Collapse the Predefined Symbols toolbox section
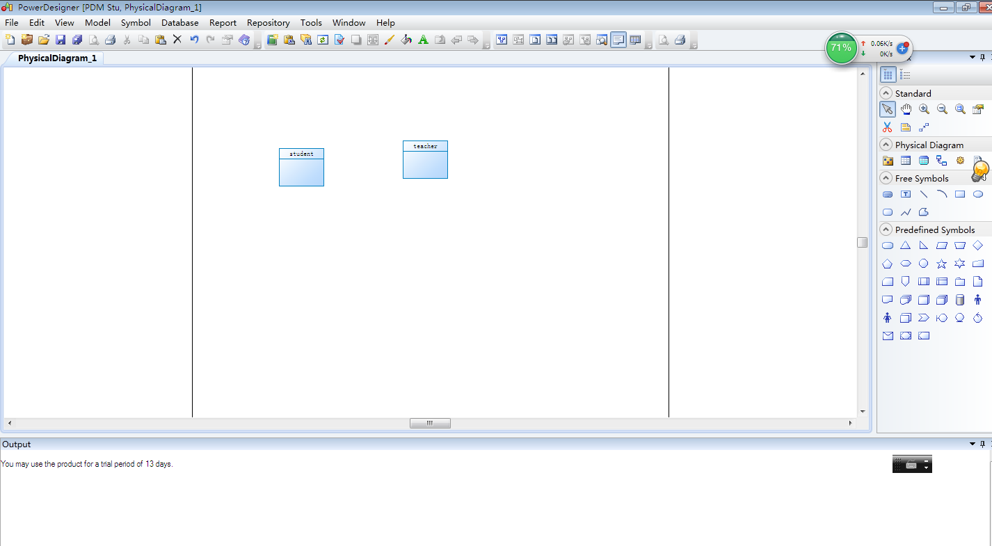The image size is (992, 546). [x=886, y=230]
